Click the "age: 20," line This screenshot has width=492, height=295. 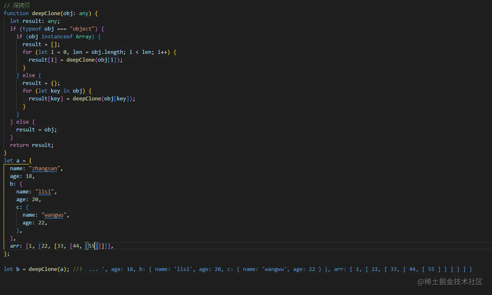(29, 199)
